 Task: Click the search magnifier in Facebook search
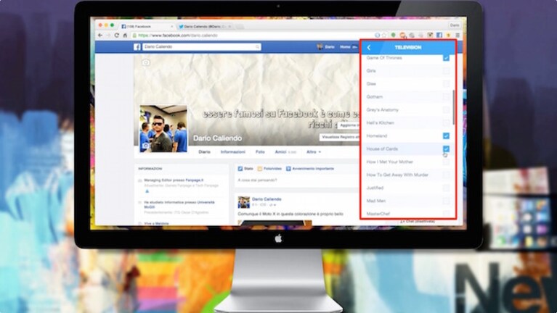(257, 47)
